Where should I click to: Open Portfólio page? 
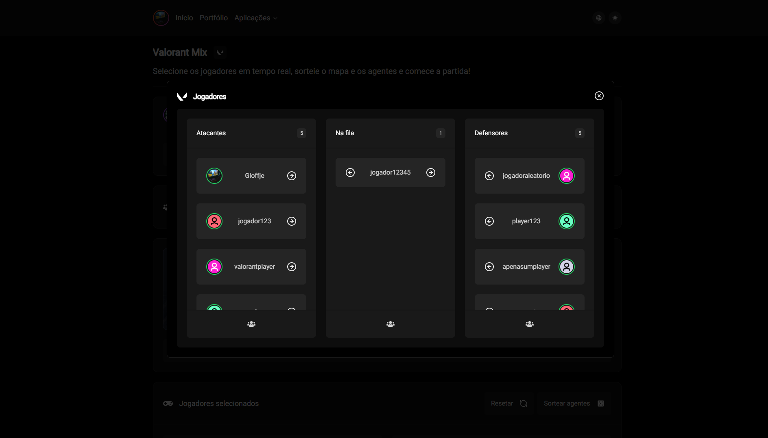[214, 18]
